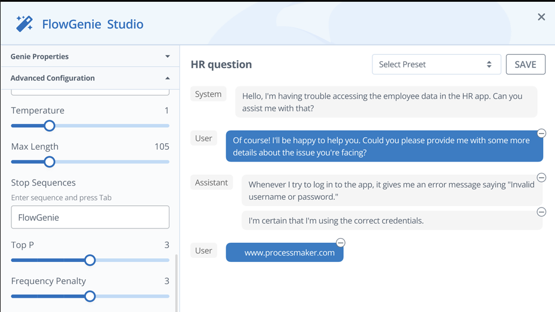Edit the "Of course! I'll be happy" message bubble
The height and width of the screenshot is (312, 555).
click(x=384, y=146)
